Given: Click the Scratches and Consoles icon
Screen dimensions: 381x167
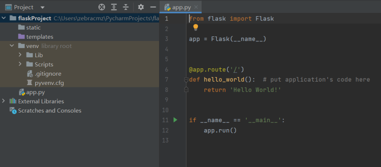Looking at the screenshot, I should [13, 111].
